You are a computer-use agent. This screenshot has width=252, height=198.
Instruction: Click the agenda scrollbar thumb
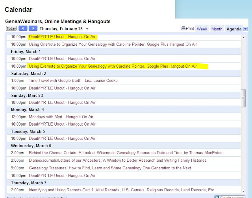click(243, 98)
